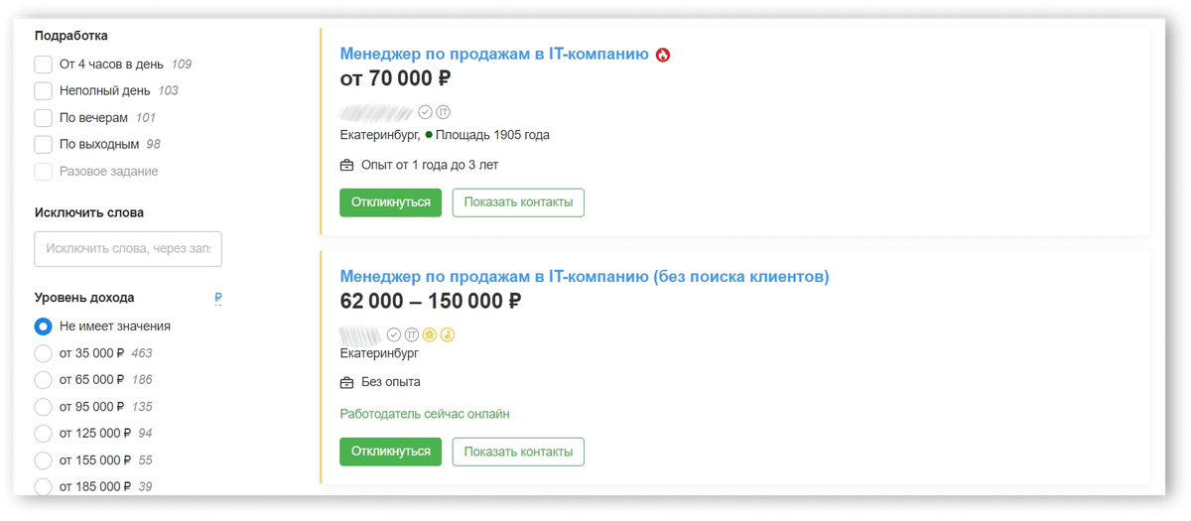Click 'Показать контакты' on first vacancy
This screenshot has height=521, width=1191.
[x=518, y=202]
